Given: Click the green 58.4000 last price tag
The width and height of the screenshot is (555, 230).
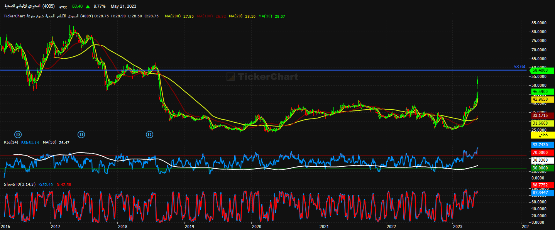Looking at the screenshot, I should coord(543,71).
